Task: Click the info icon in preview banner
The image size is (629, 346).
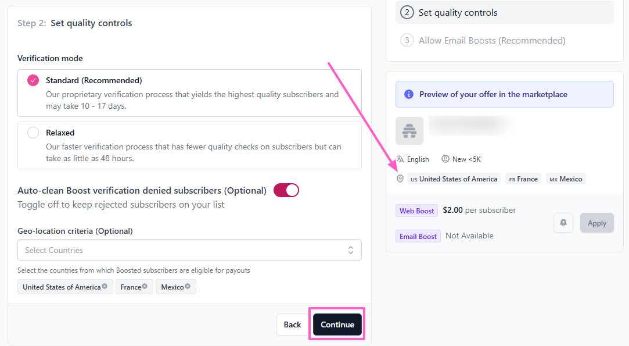Action: 409,94
